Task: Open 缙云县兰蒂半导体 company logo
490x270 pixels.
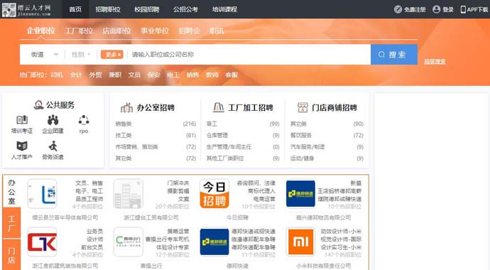Action: point(42,194)
